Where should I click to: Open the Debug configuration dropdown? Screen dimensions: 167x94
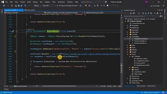pyautogui.click(x=38, y=6)
